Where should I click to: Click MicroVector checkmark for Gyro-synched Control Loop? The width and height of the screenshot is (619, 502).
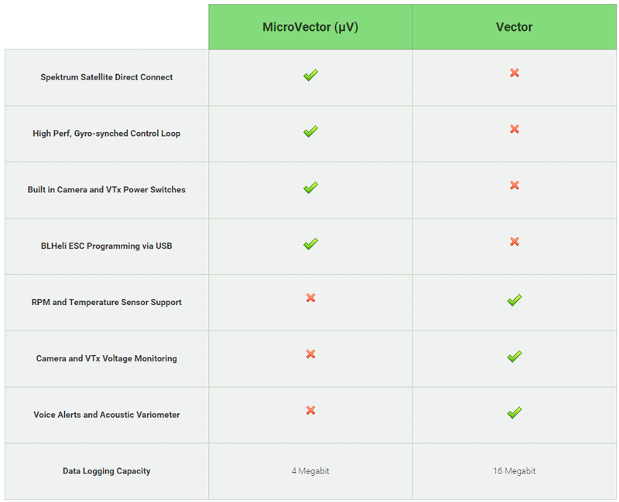point(311,131)
